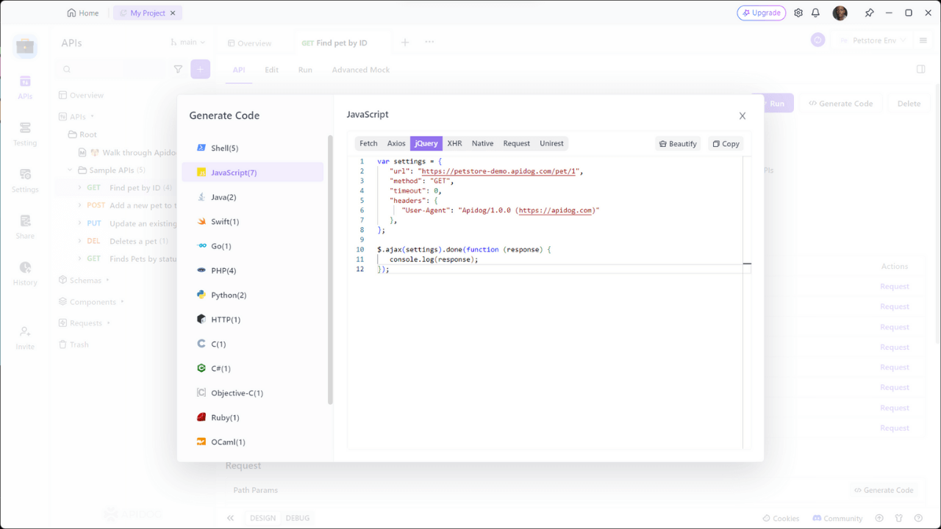Open Invite in left sidebar
The width and height of the screenshot is (941, 529).
[x=25, y=337]
